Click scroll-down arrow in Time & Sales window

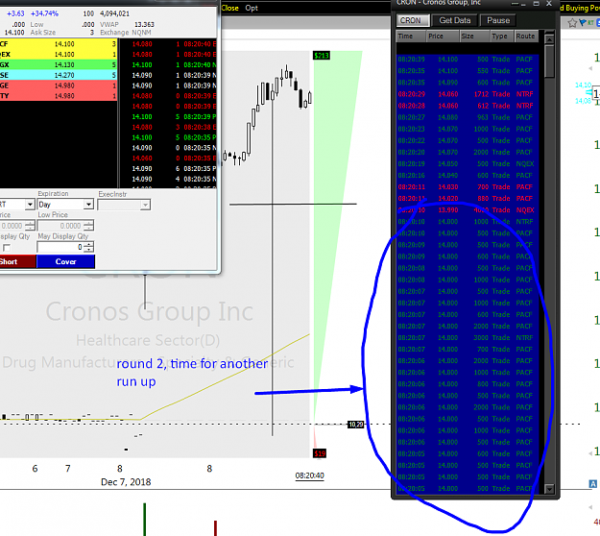click(549, 489)
